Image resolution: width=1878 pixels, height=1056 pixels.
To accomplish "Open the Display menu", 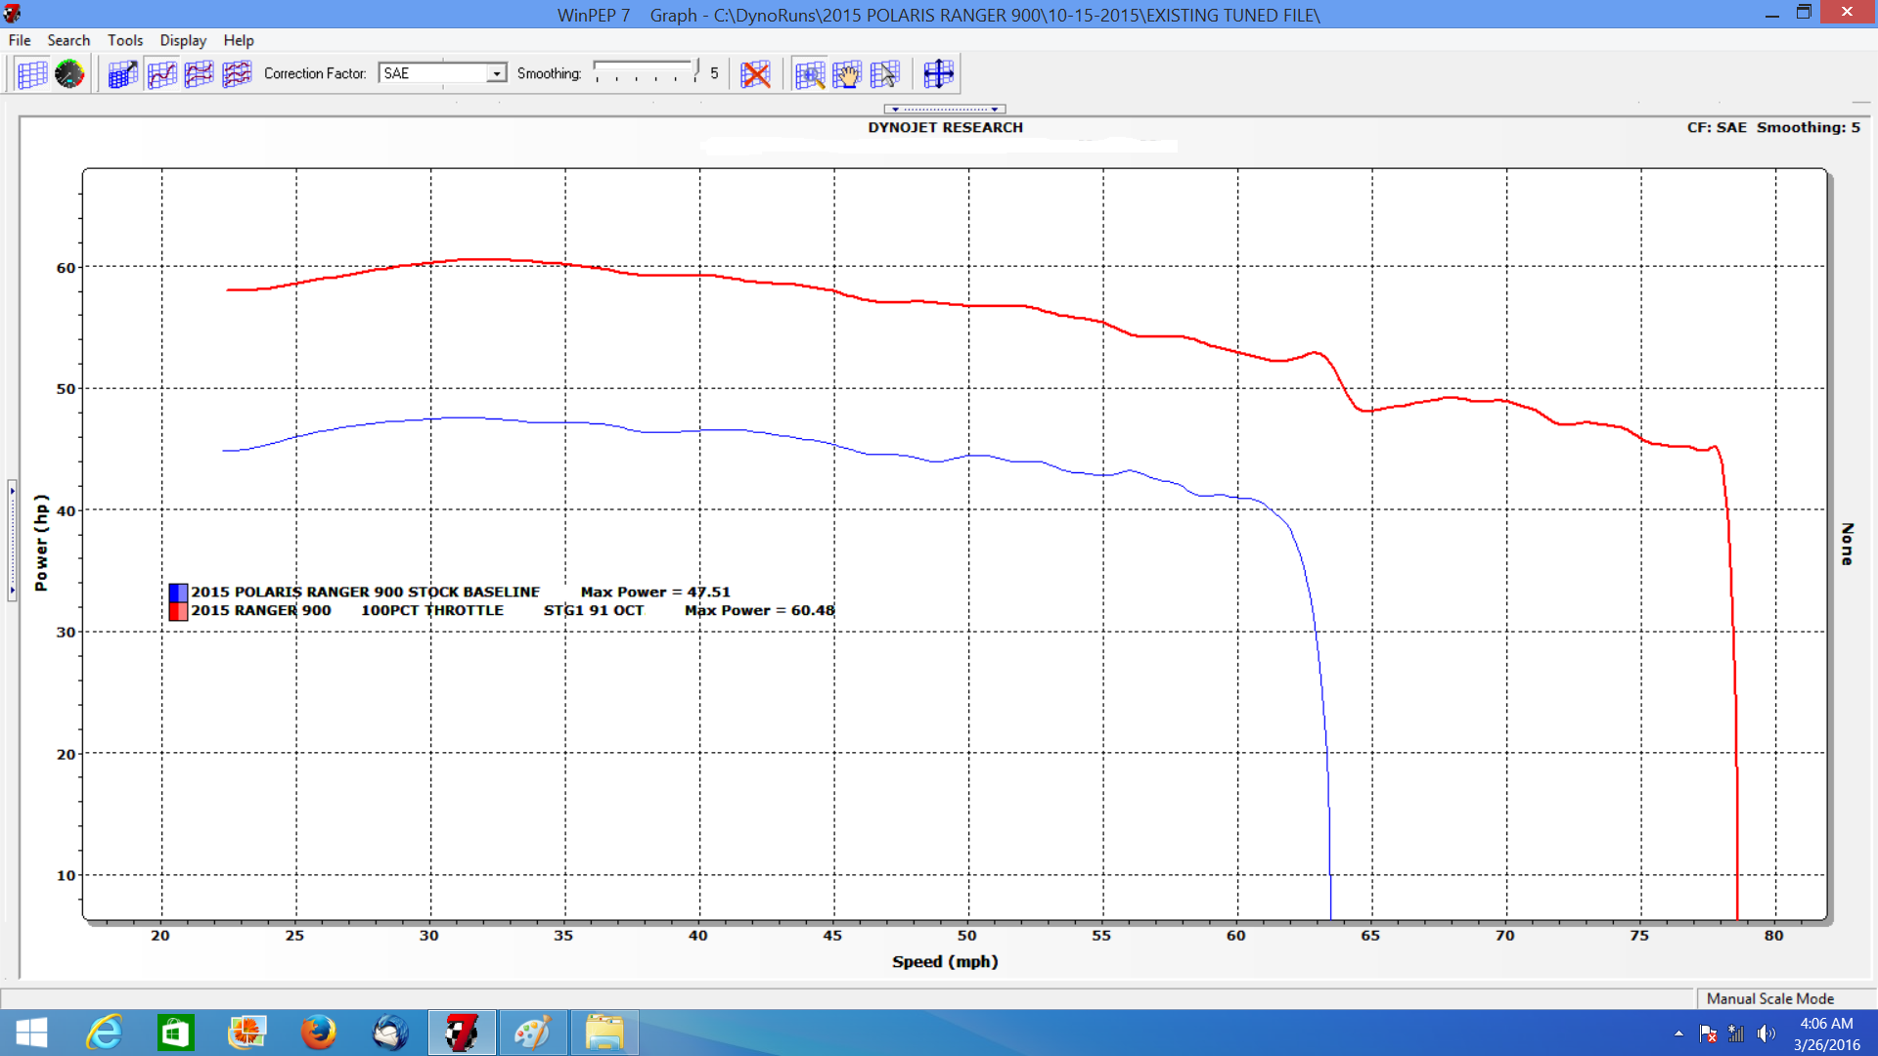I will pos(183,40).
